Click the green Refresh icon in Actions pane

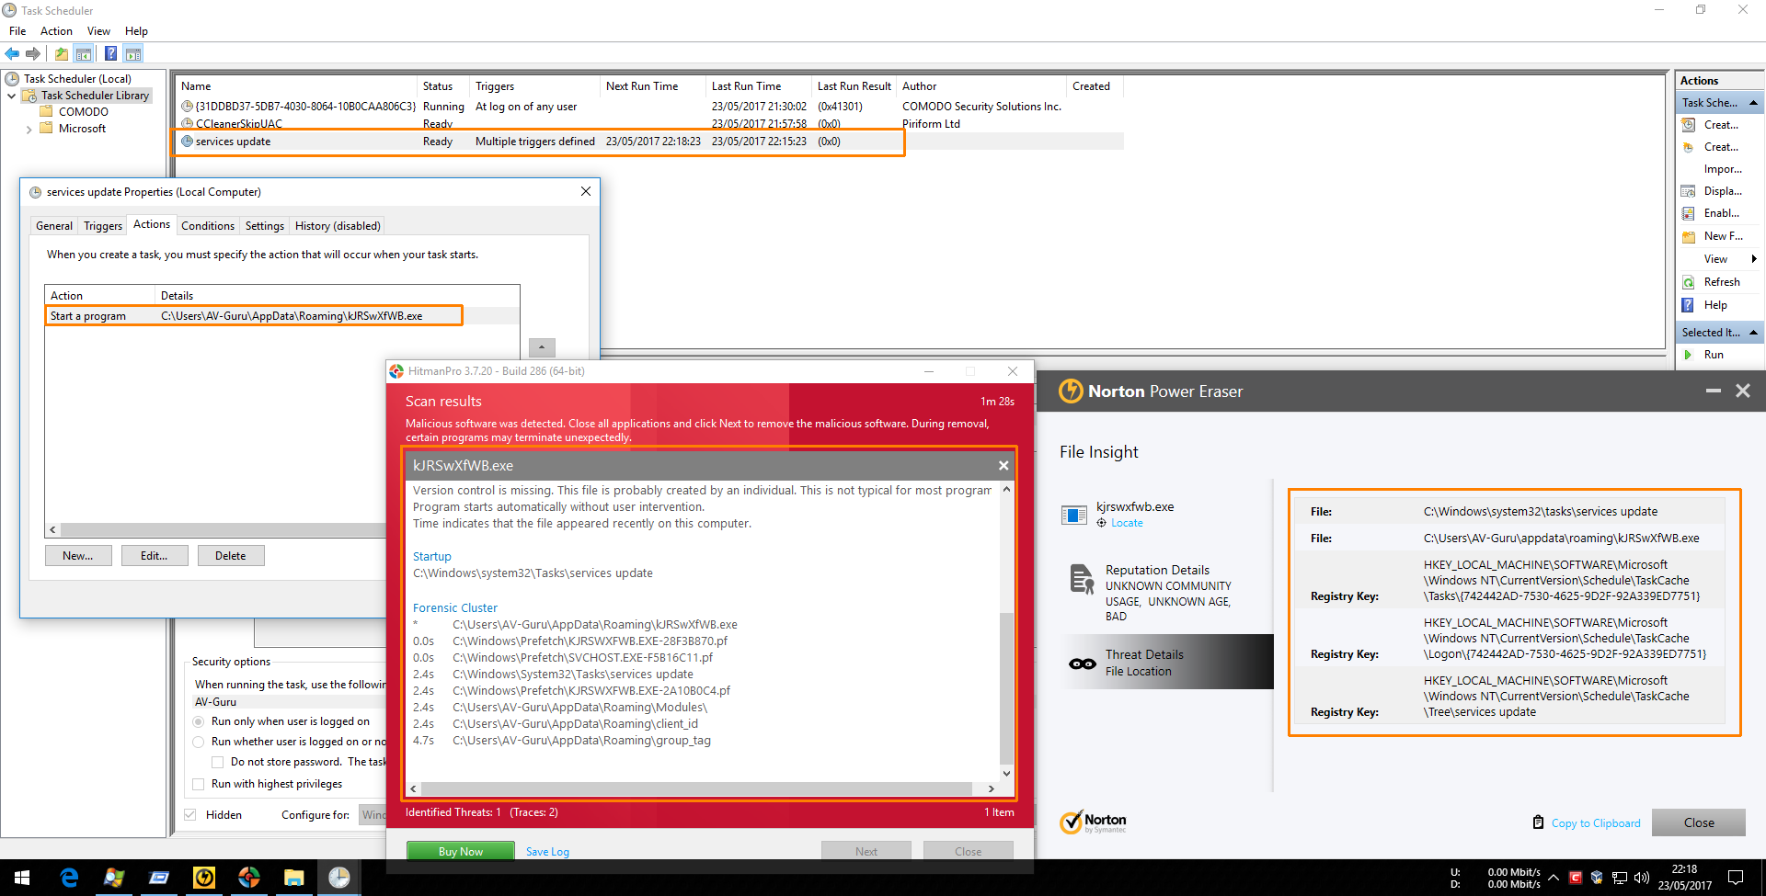(x=1688, y=282)
